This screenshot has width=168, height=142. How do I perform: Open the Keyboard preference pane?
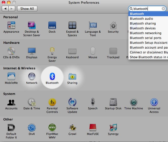[72, 53]
